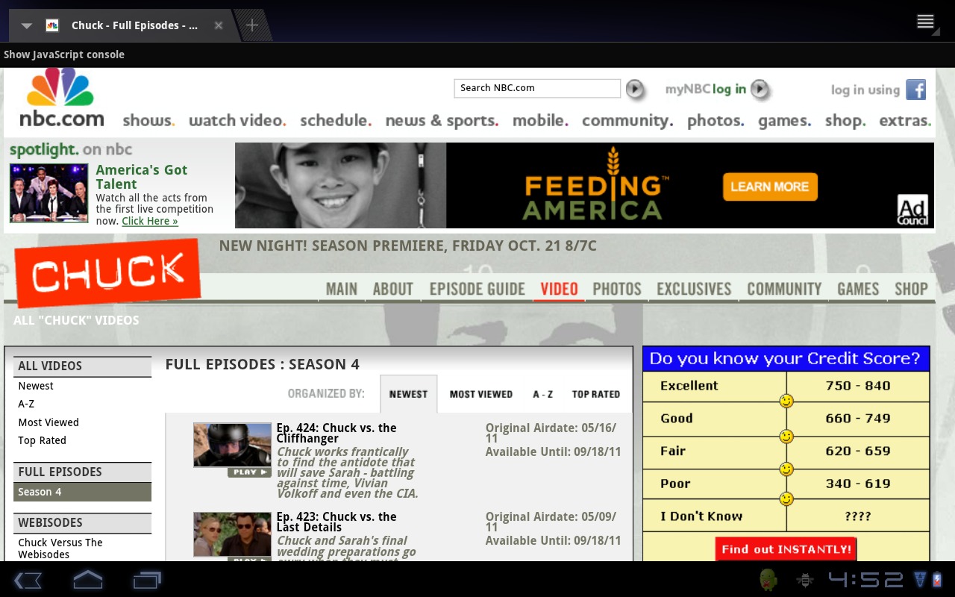Click Ep. 423 Last Details thumbnail
The height and width of the screenshot is (597, 955).
[x=232, y=534]
